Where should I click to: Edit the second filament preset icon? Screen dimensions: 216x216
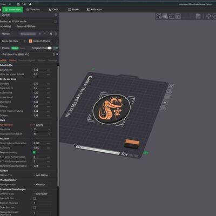(x=57, y=41)
